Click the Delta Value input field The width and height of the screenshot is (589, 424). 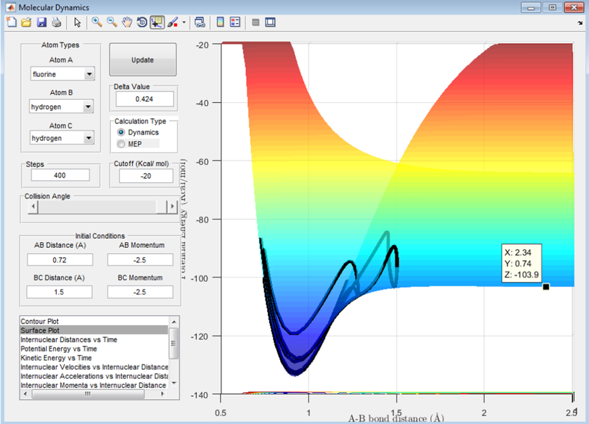click(x=145, y=99)
